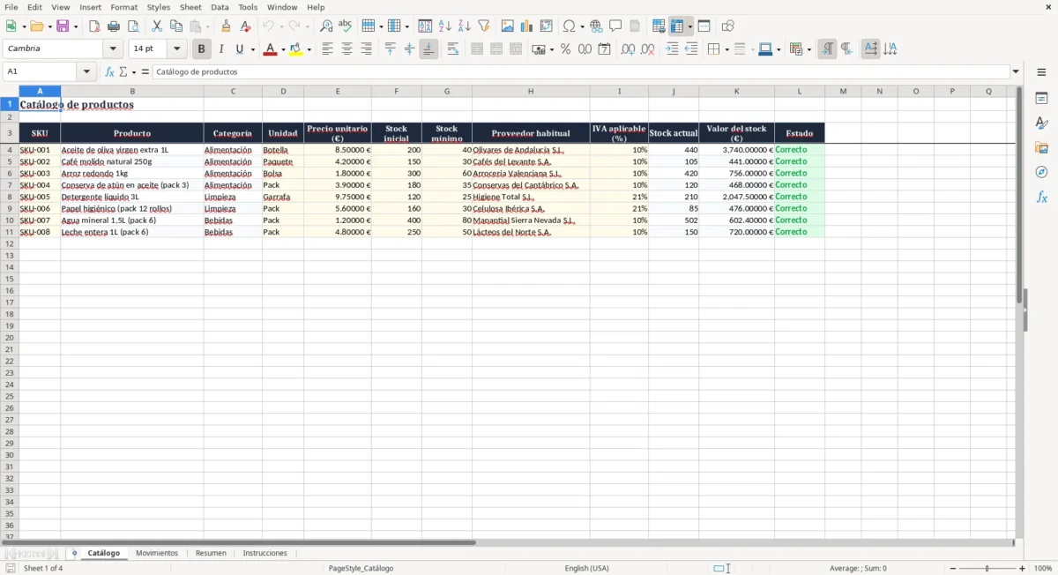Click the Print icon
1058x575 pixels.
pos(114,26)
